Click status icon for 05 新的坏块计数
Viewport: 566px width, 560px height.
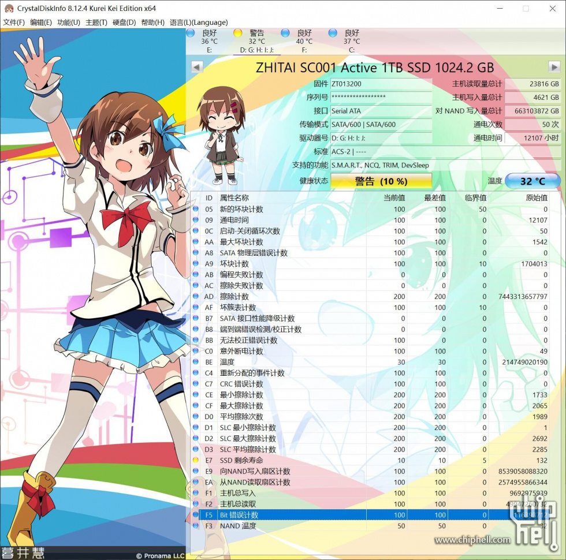click(196, 208)
